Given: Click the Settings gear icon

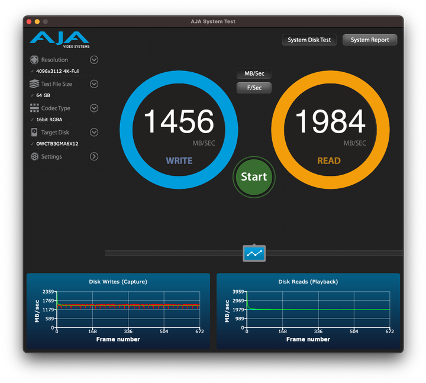Looking at the screenshot, I should [x=34, y=157].
